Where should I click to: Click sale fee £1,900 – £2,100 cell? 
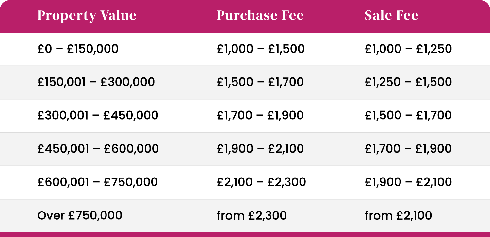[408, 182]
